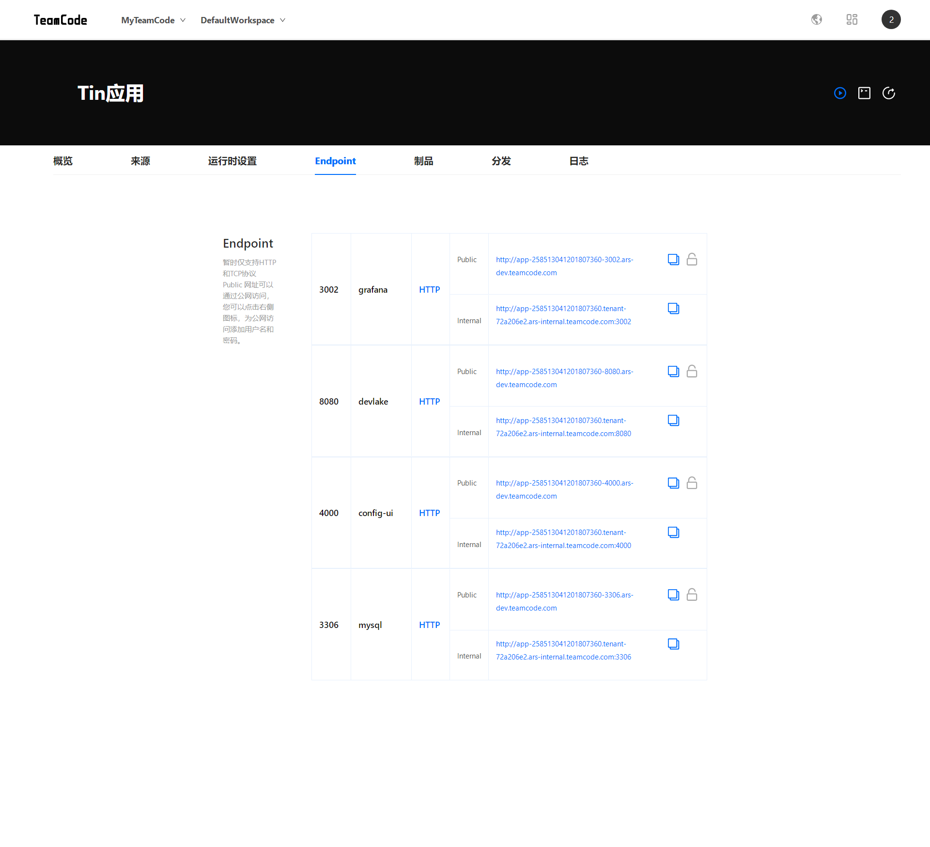Switch to the 运行时设置 tab
Viewport: 930px width, 847px height.
click(232, 161)
